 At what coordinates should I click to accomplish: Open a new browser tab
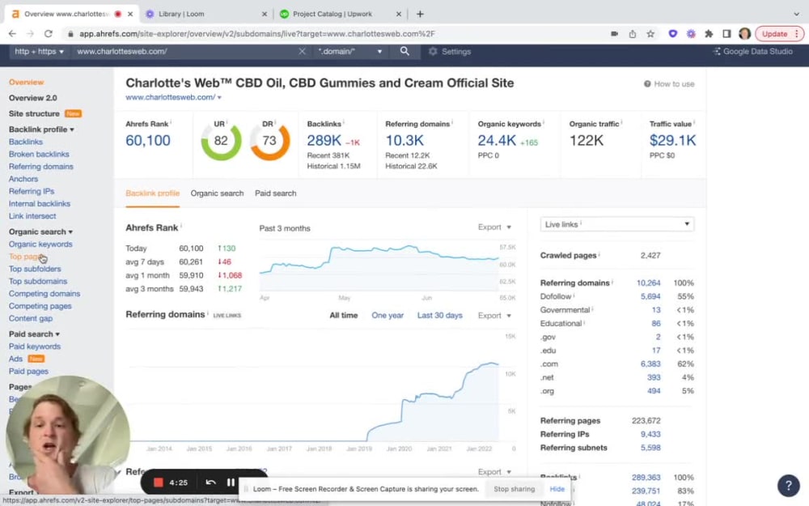click(x=420, y=14)
